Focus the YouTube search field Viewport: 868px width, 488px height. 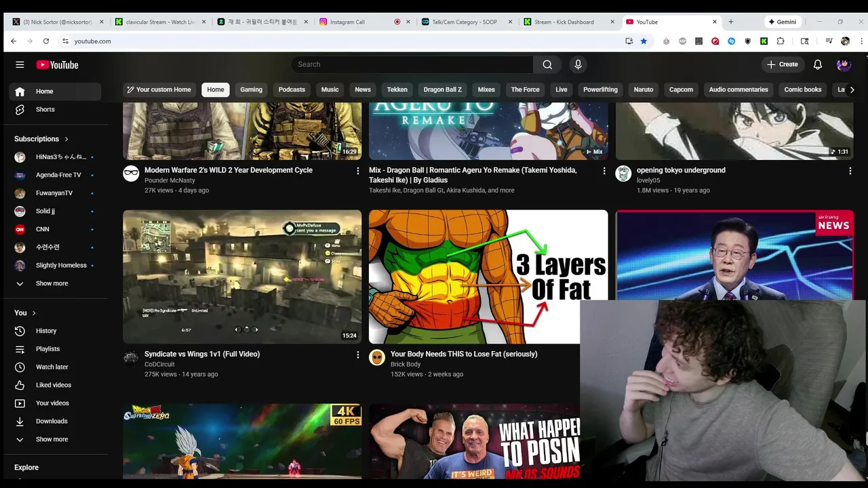click(412, 64)
